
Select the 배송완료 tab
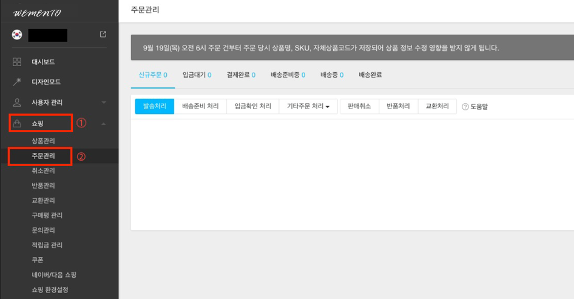pos(370,75)
